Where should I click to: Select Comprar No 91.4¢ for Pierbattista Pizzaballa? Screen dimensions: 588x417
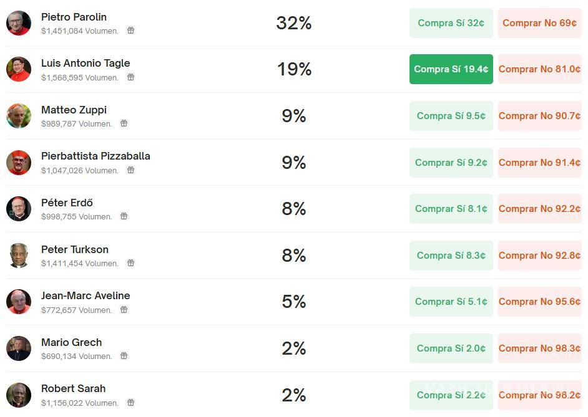[539, 162]
